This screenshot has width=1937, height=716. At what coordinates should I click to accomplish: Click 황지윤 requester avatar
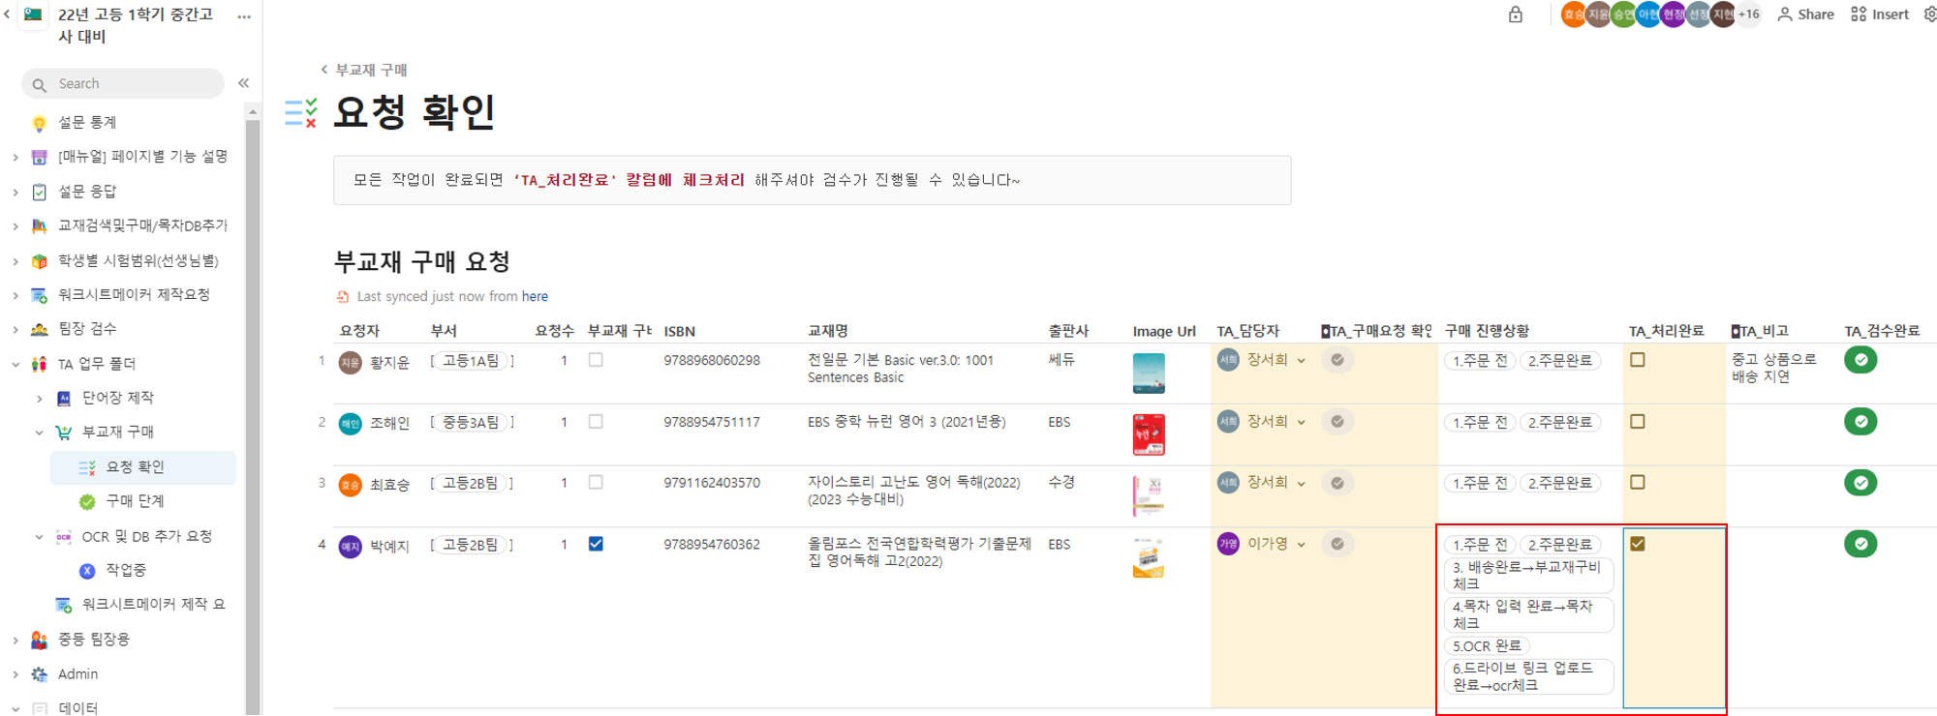click(350, 363)
